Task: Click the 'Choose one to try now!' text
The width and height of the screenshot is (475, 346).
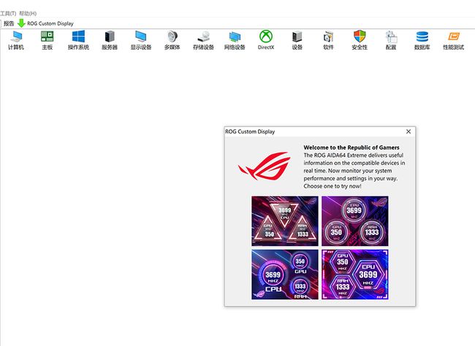Action: coord(332,186)
